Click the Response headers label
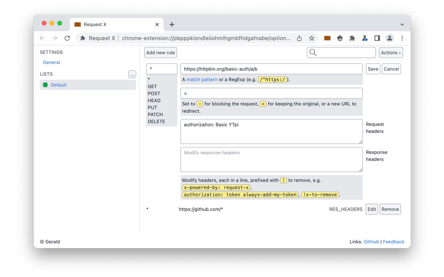 pos(377,156)
